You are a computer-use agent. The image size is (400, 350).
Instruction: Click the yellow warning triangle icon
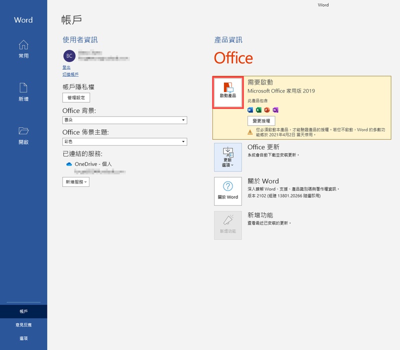(x=250, y=132)
